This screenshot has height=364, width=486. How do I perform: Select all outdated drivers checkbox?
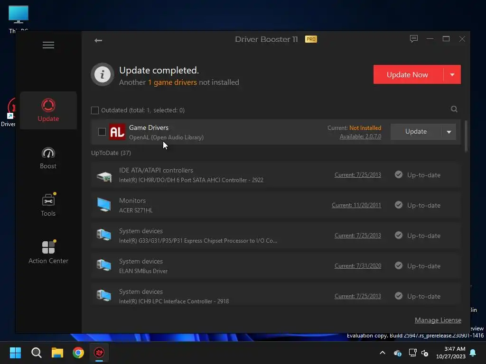95,110
